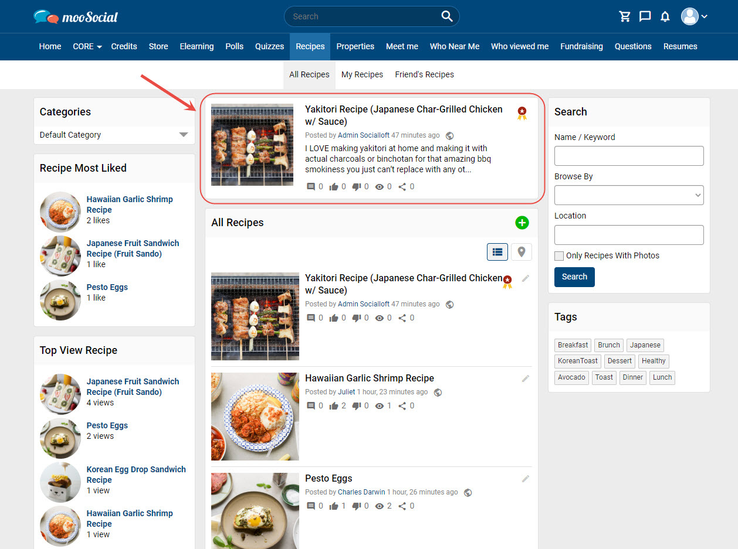Open the Recipes menu item
This screenshot has width=738, height=549.
coord(310,46)
